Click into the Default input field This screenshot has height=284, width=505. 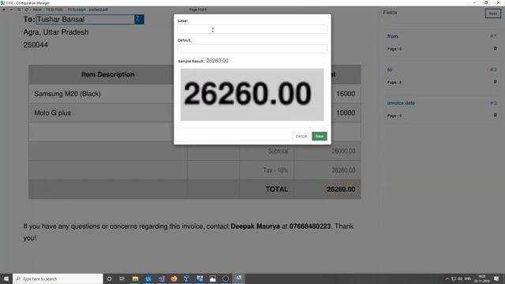[x=252, y=49]
